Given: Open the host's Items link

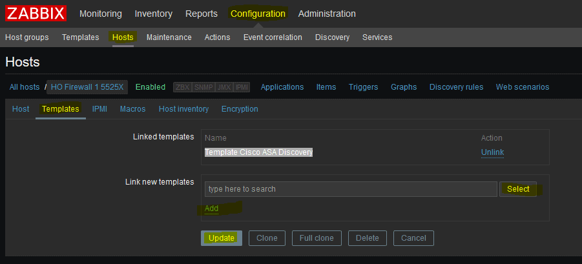Looking at the screenshot, I should (326, 87).
